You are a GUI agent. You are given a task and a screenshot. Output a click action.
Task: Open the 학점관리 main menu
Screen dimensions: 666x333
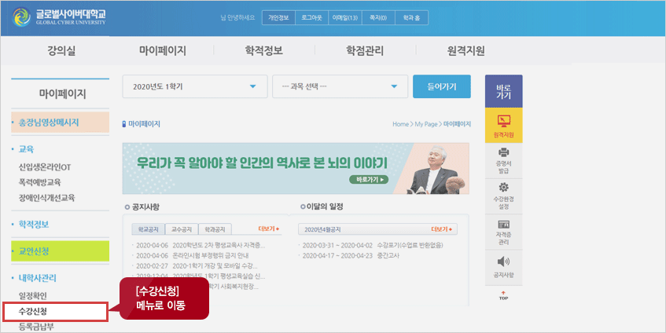point(365,51)
